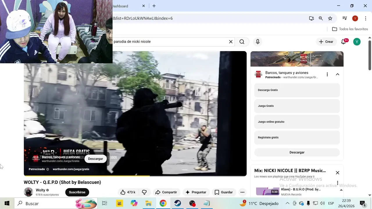Open more video actions three-dot button

[x=242, y=192]
